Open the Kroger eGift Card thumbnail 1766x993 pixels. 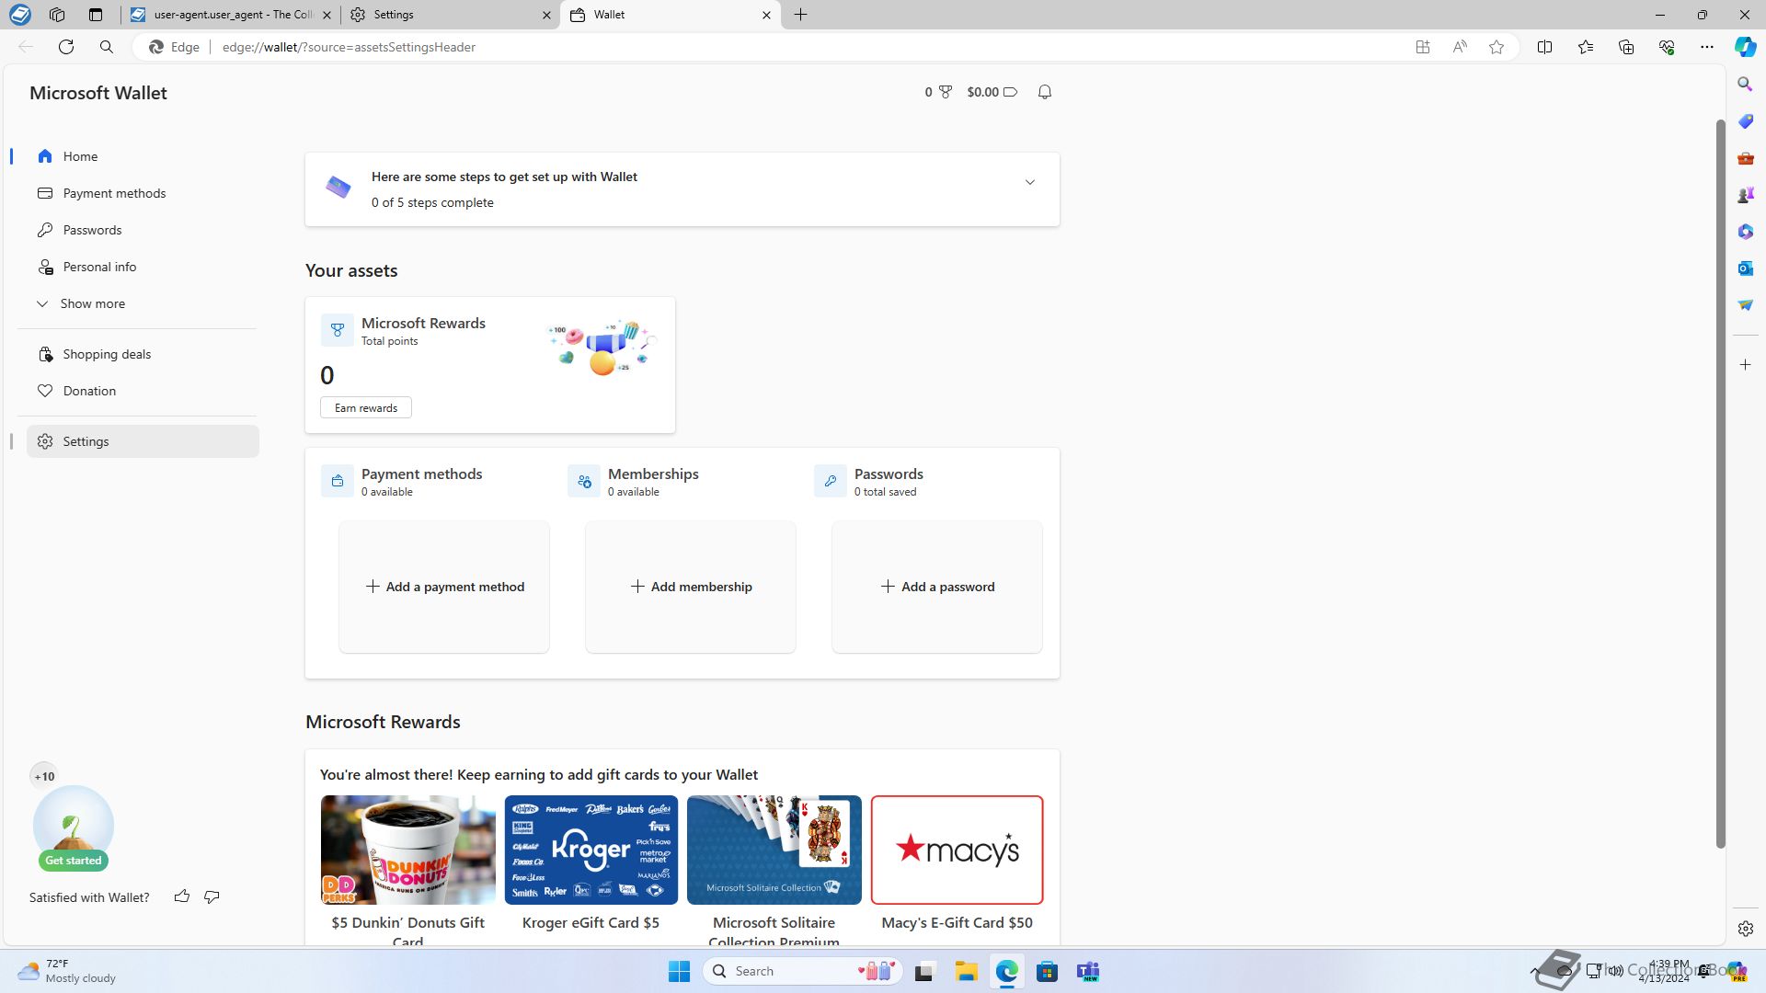591,850
